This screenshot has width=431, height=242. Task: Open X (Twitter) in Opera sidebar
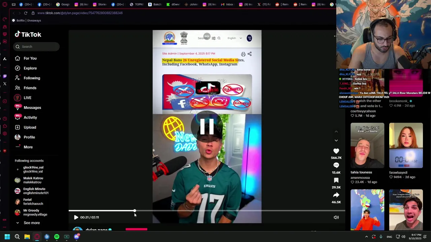(x=5, y=84)
